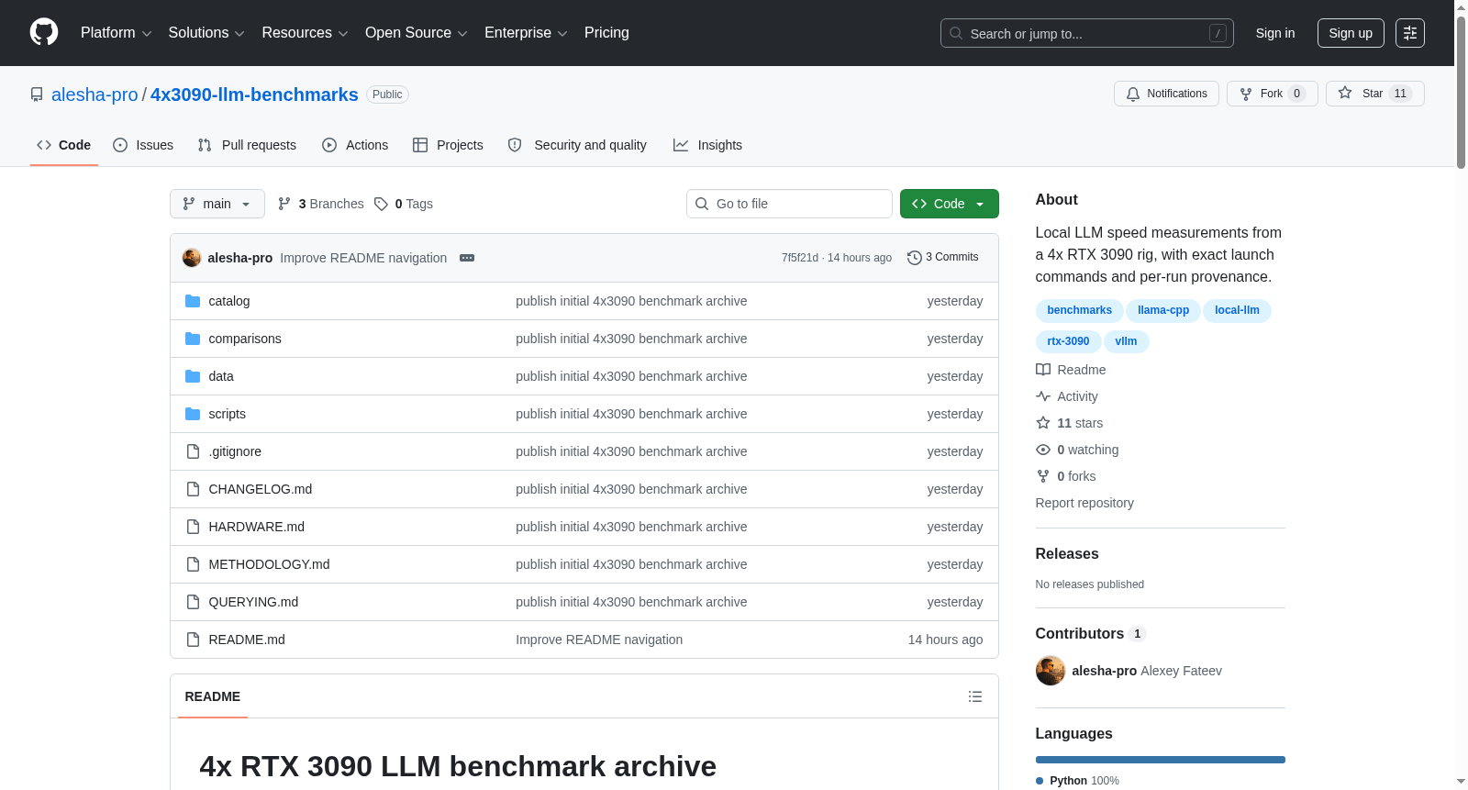Click the tag icon next to 0 Tags
This screenshot has height=790, width=1468.
tap(381, 204)
